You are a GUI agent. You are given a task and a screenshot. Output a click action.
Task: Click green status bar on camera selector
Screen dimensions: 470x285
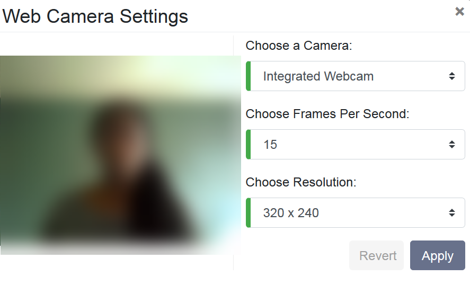[248, 76]
